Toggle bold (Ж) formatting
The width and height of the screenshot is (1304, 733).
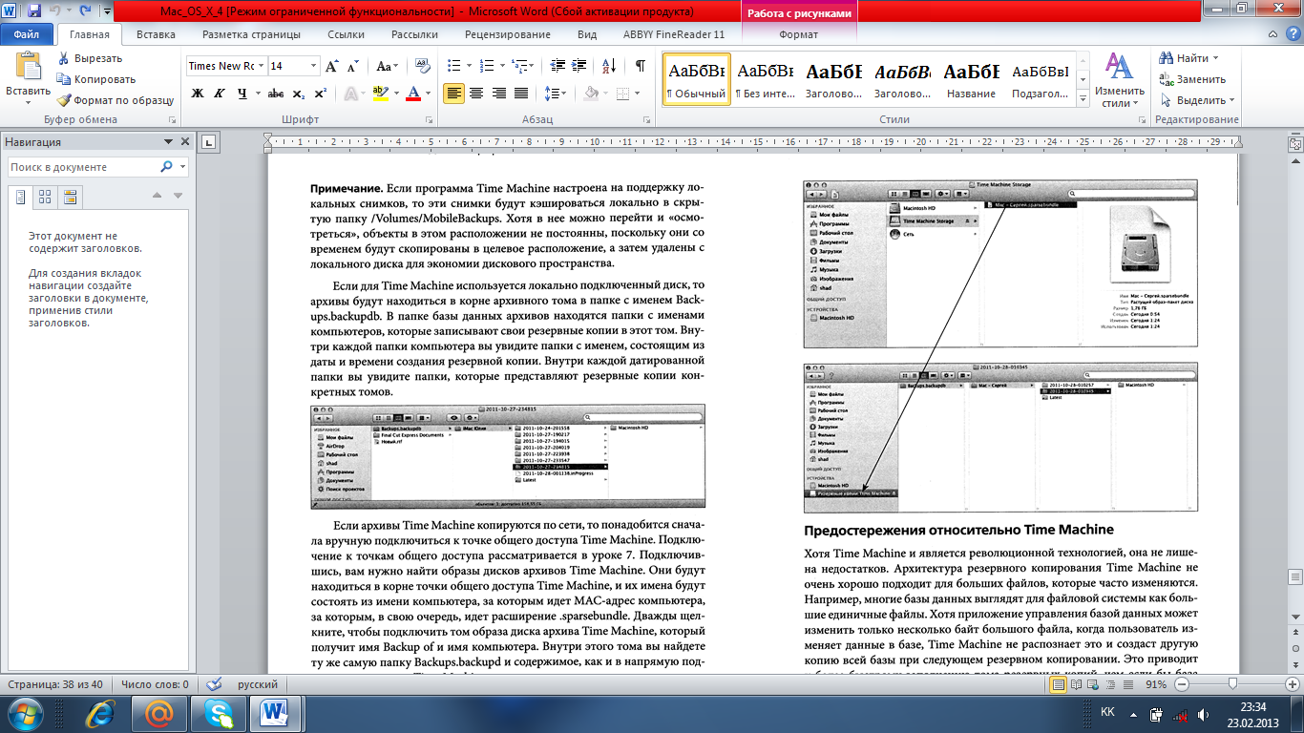(x=198, y=94)
